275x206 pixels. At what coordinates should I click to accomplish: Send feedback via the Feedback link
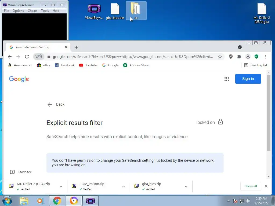21,172
